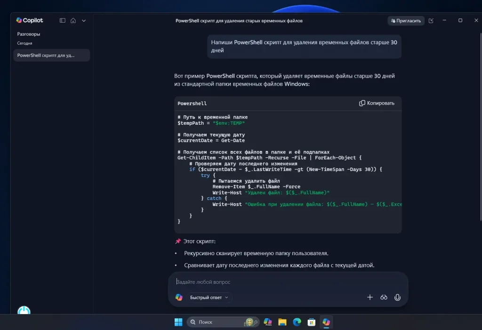Click the glasses icon in the message box
The image size is (482, 330).
[384, 298]
